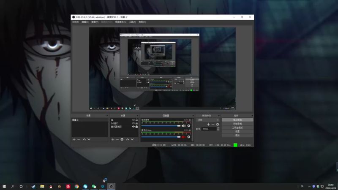Click the 时长 duration input field

tap(209, 129)
